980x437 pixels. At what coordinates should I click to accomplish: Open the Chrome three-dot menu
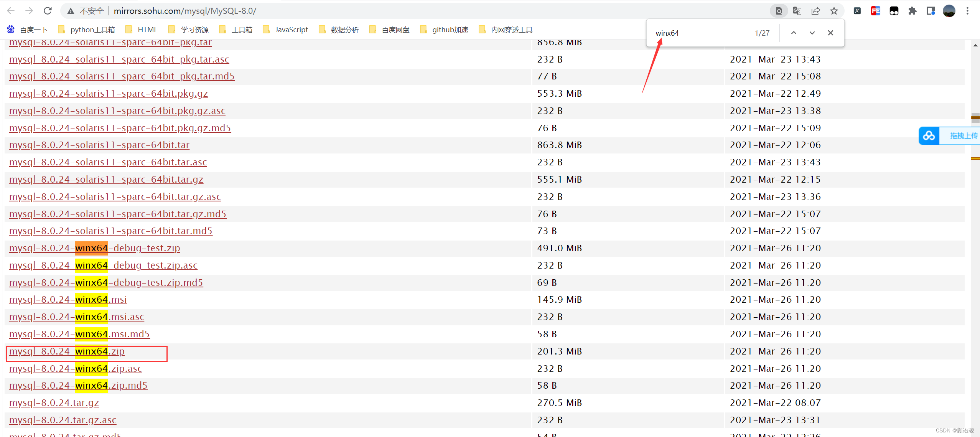click(967, 11)
